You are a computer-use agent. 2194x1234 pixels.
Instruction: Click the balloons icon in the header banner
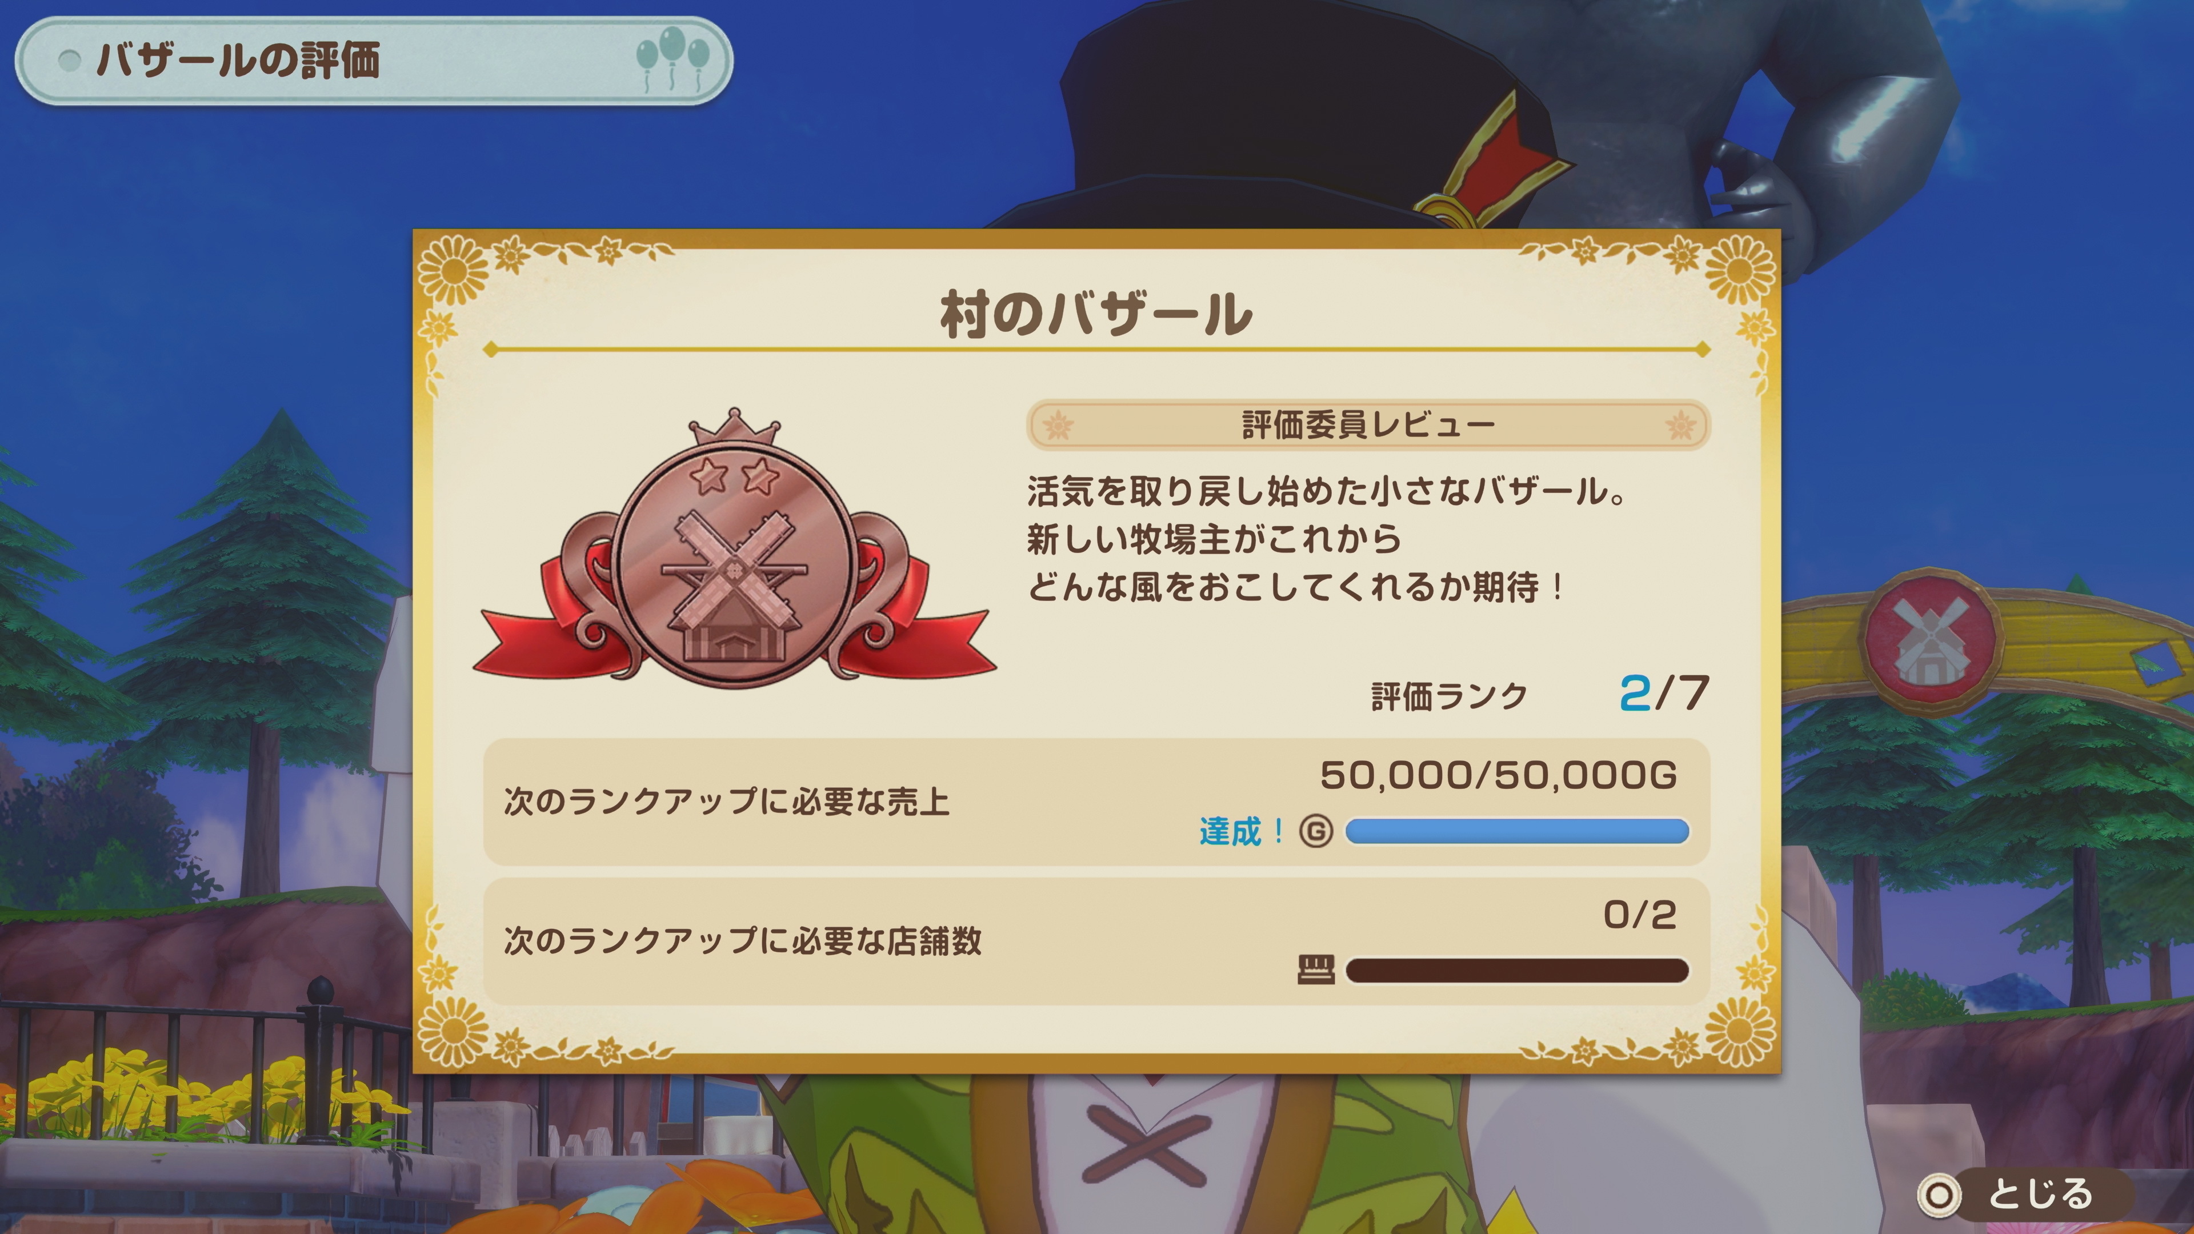pyautogui.click(x=673, y=59)
